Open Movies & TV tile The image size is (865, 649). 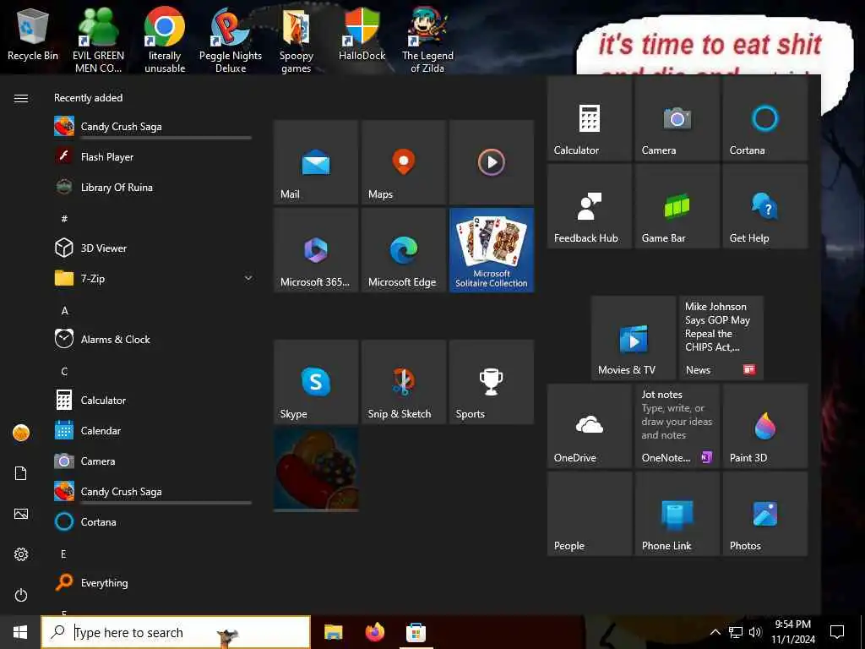[634, 338]
